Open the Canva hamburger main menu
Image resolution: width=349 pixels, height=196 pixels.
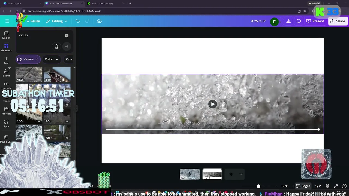[x=7, y=21]
